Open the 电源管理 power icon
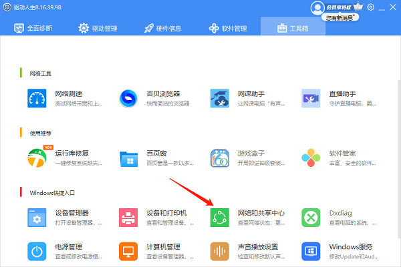The width and height of the screenshot is (401, 267). (37, 252)
